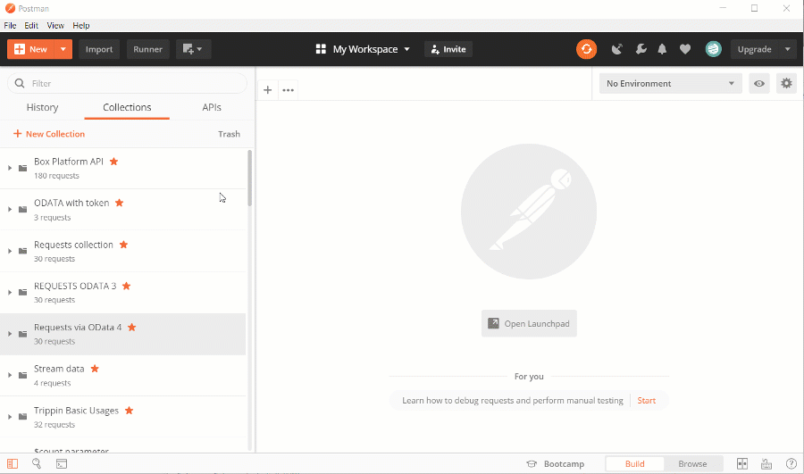This screenshot has height=474, width=804.
Task: Open manage environments gear icon
Action: (786, 83)
